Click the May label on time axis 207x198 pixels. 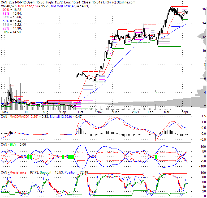coord(5,112)
